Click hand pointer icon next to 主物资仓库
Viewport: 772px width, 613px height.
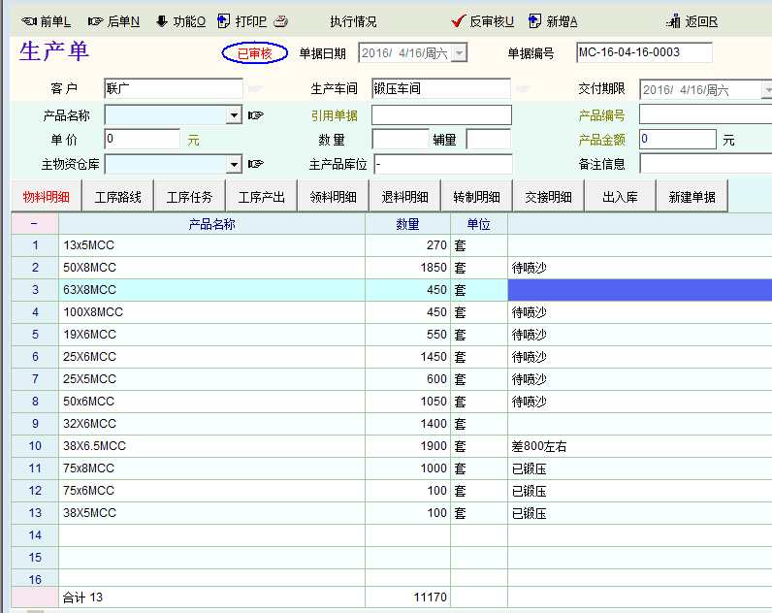tap(255, 164)
